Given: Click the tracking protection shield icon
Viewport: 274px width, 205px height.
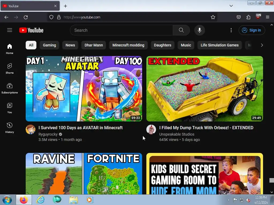Looking at the screenshot, I should (x=51, y=17).
